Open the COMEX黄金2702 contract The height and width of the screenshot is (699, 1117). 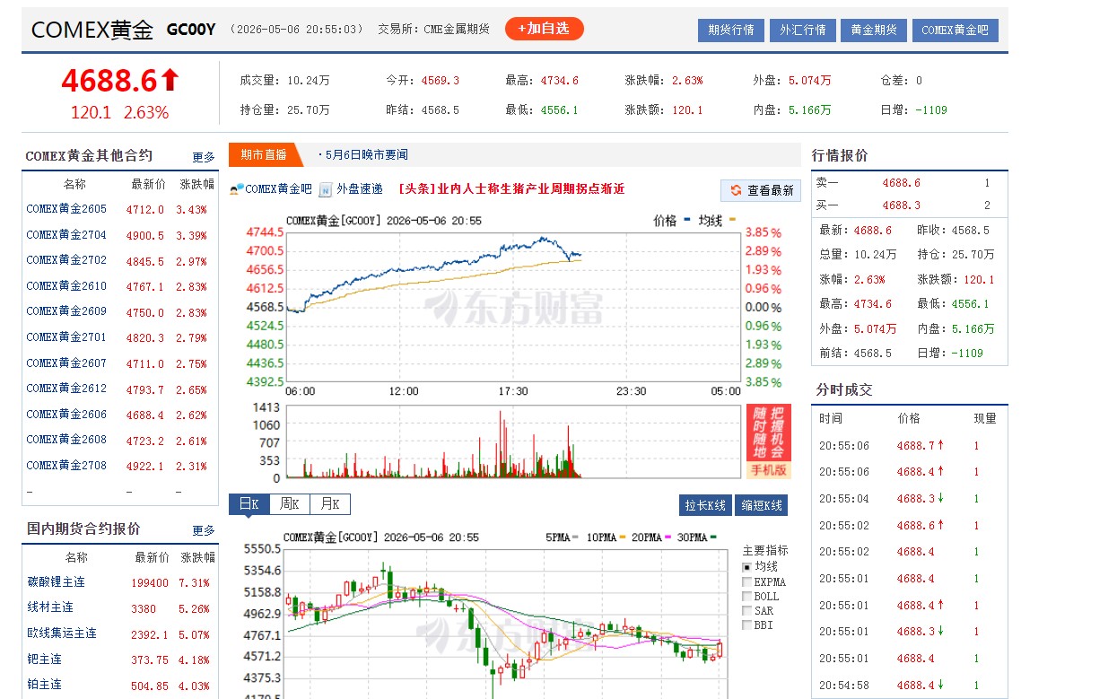tap(66, 260)
